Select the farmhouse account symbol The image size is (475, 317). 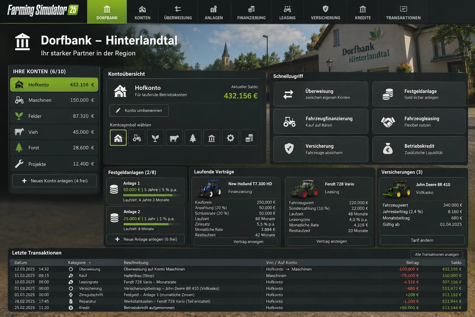[118, 138]
